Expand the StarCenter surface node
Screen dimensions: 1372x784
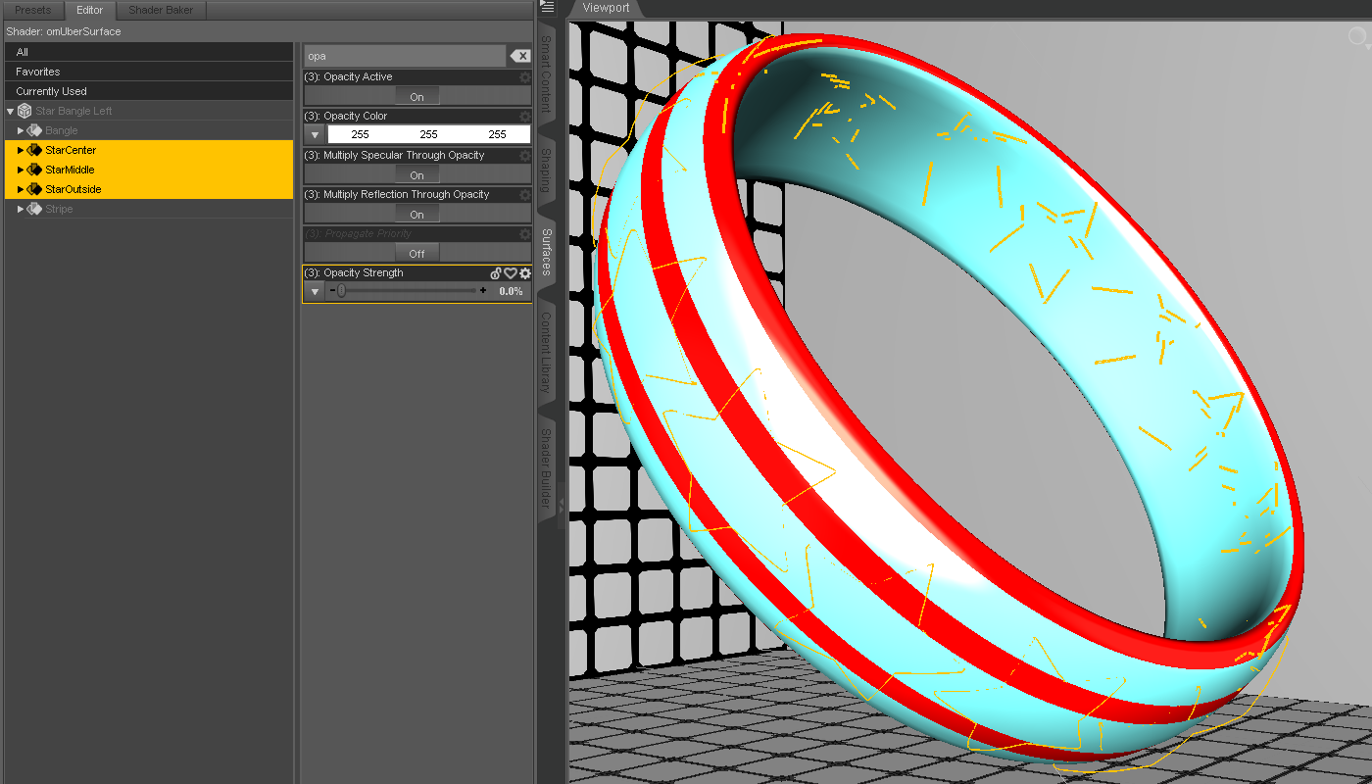[21, 150]
